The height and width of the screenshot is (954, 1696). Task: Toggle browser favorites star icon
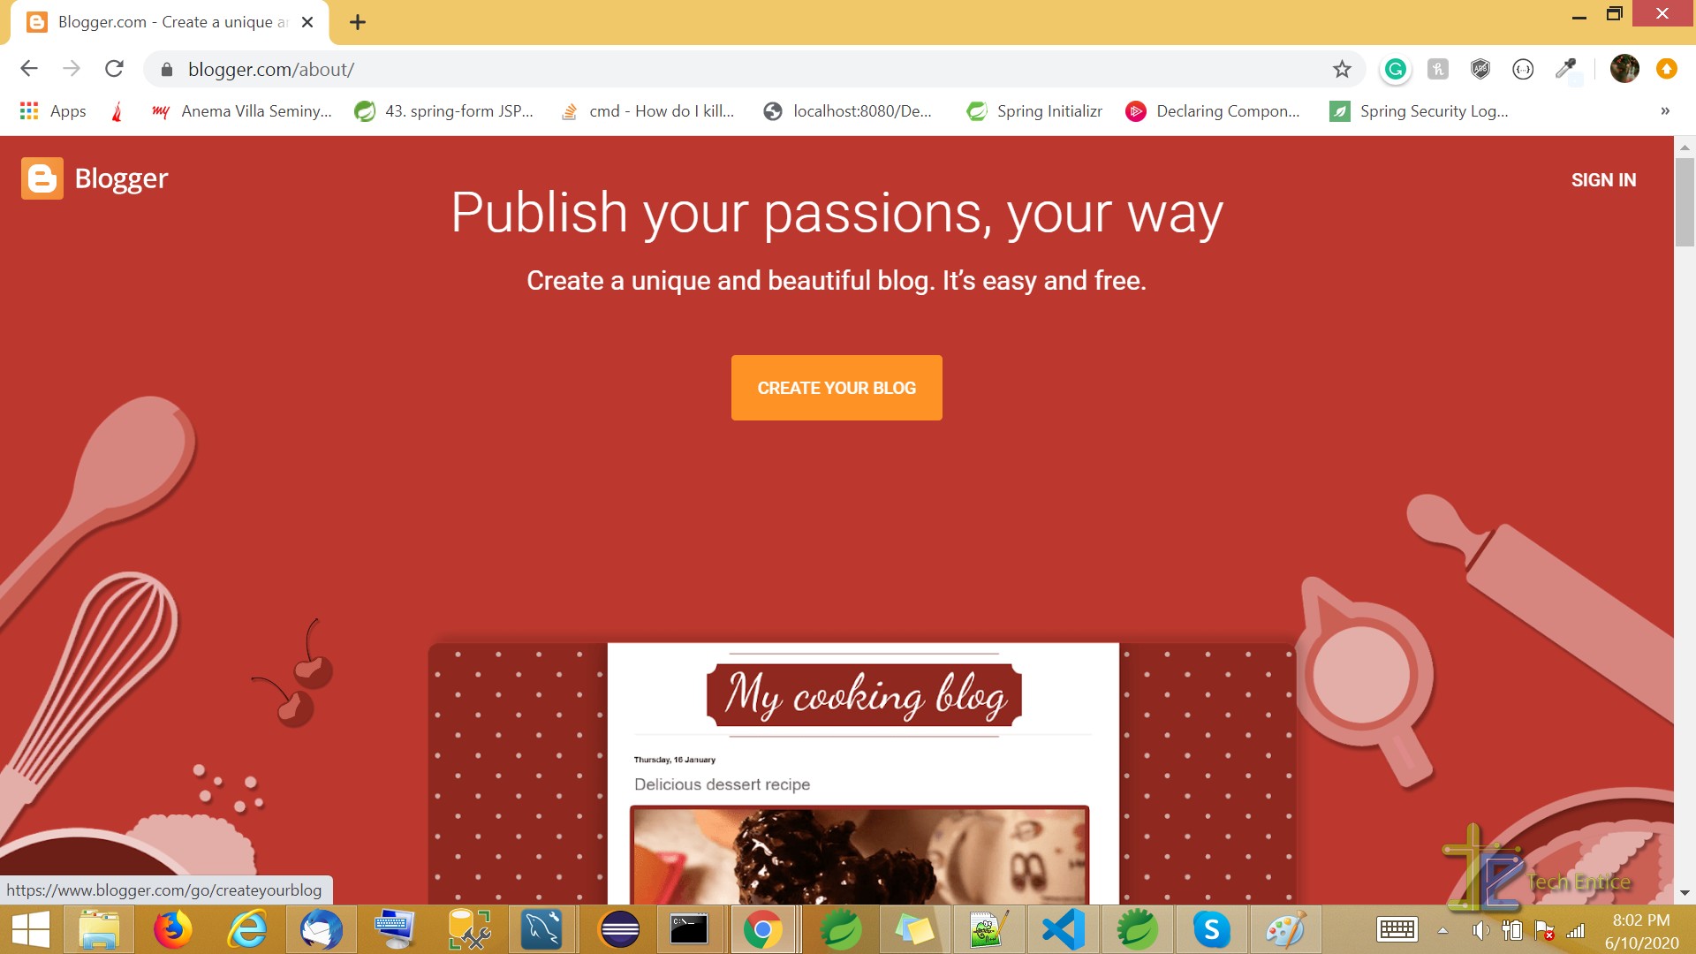[1343, 69]
